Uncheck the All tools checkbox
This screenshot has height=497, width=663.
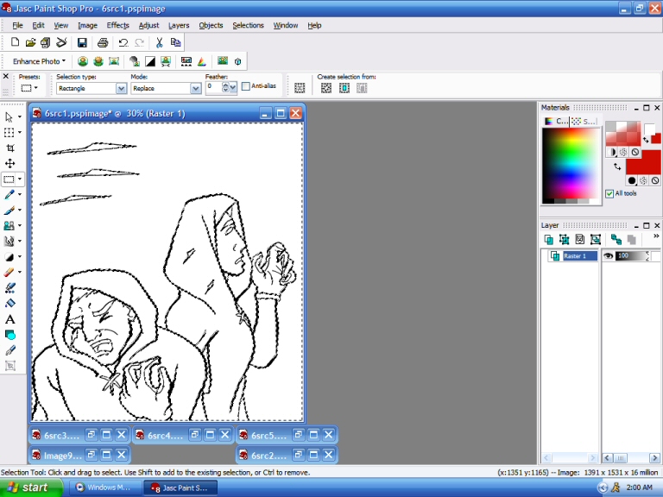point(609,193)
